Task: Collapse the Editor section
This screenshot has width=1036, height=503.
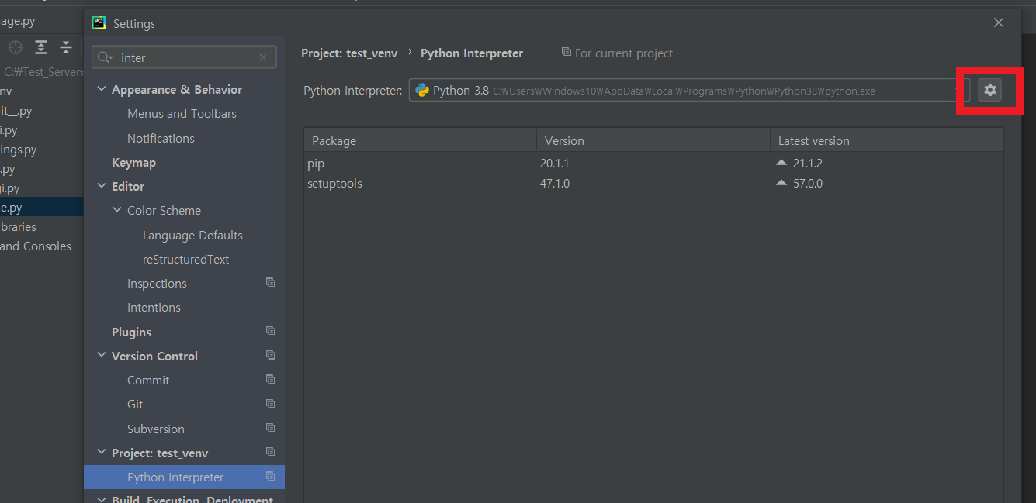Action: (102, 186)
